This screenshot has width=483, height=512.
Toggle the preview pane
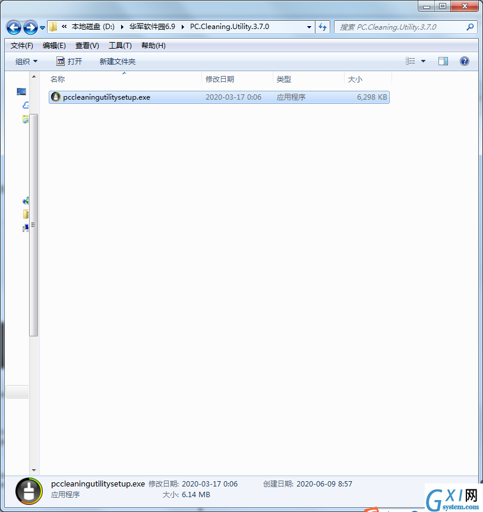443,61
